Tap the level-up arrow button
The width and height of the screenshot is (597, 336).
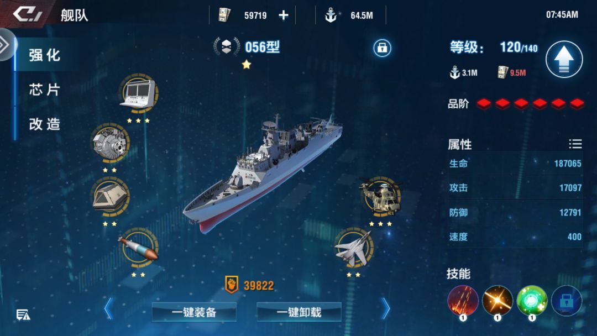[564, 59]
